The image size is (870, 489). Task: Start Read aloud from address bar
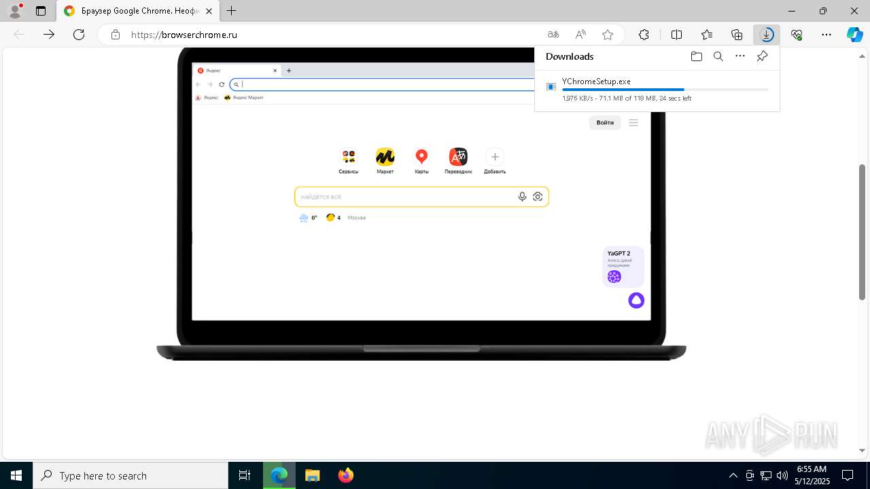pos(580,35)
